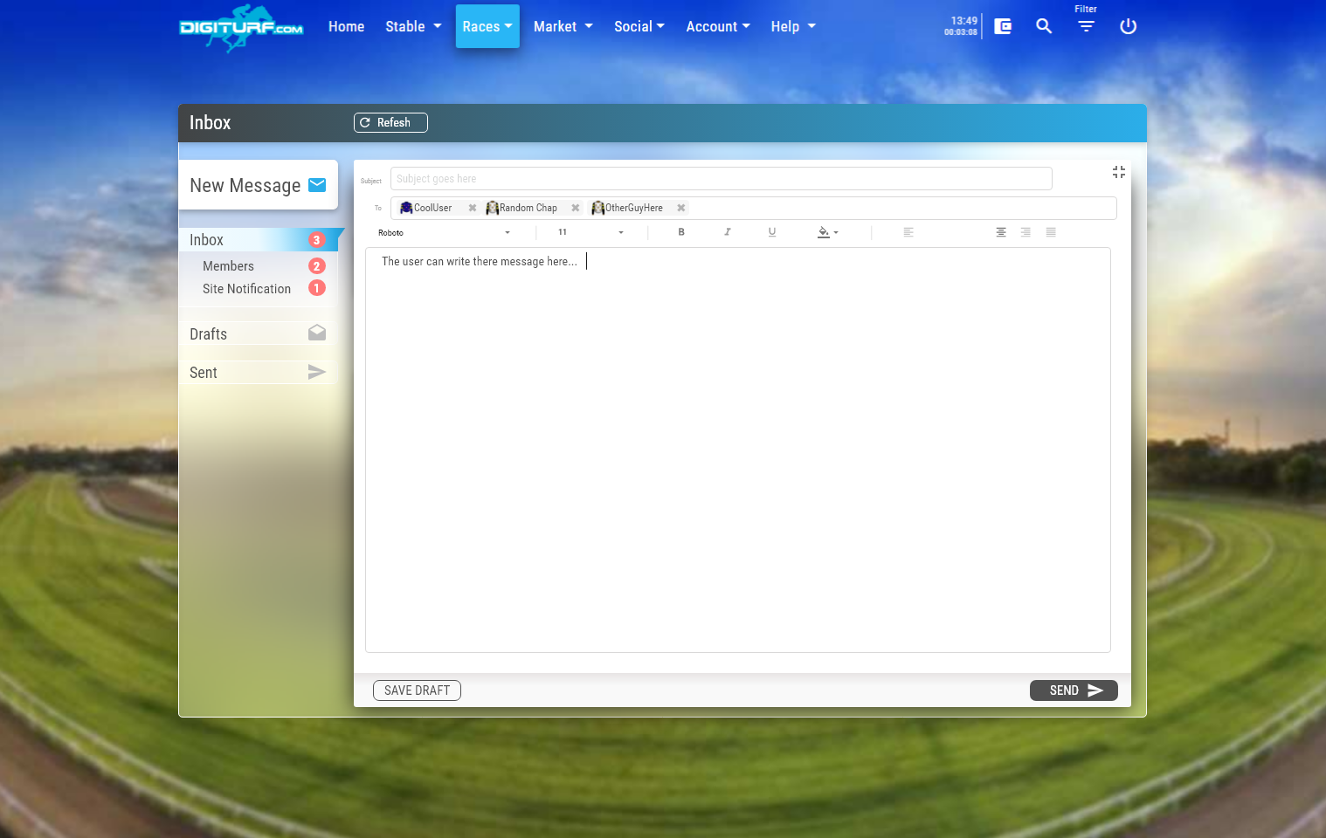Click the SAVE DRAFT button

(x=417, y=690)
